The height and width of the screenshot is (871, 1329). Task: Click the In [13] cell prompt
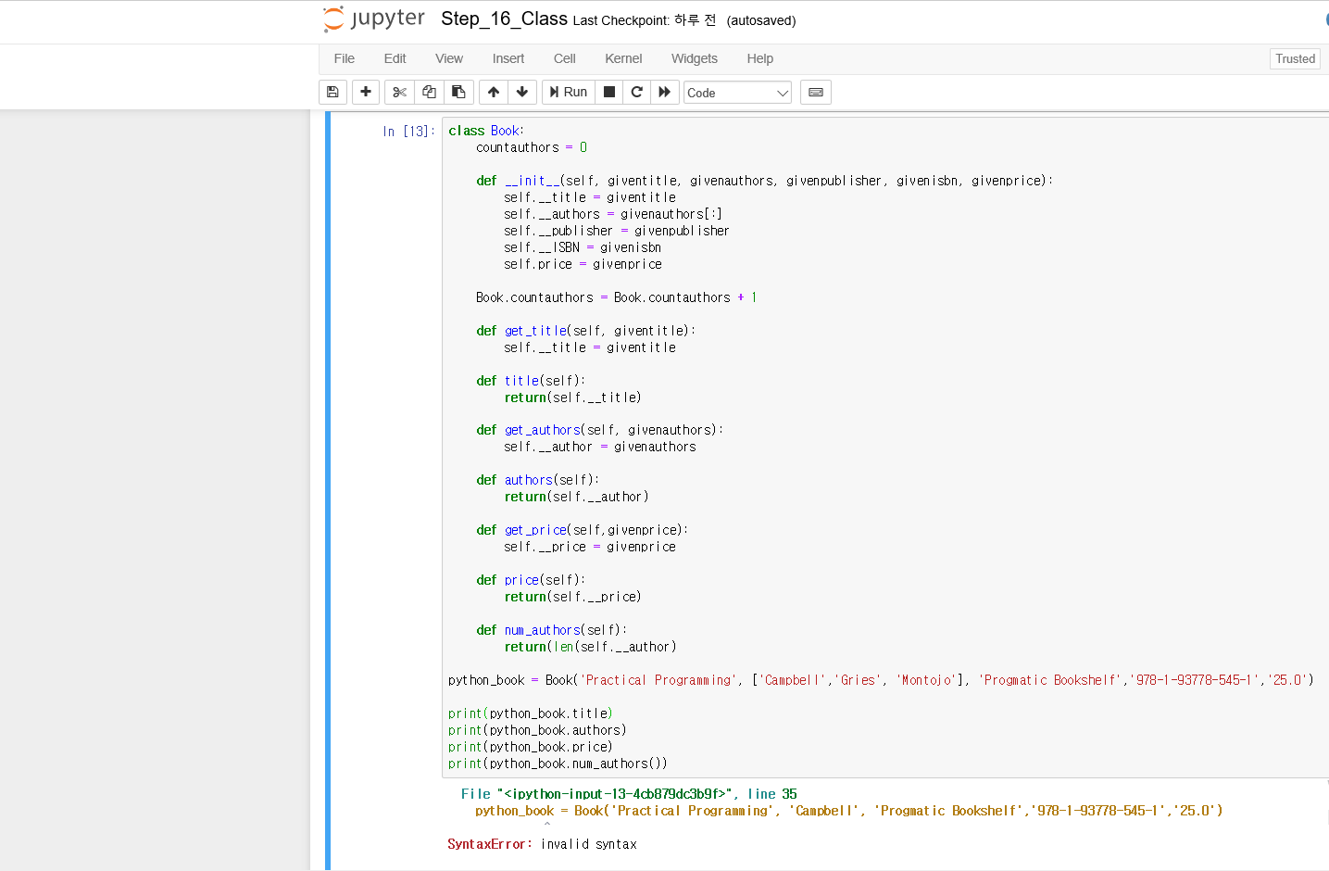pos(408,132)
